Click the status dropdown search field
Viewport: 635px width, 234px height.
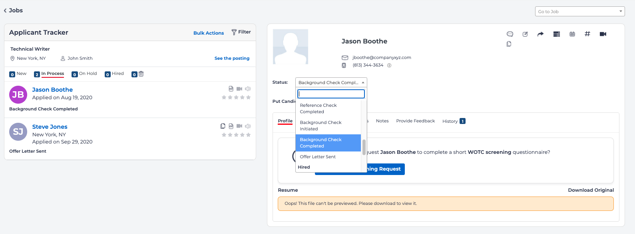(x=331, y=94)
